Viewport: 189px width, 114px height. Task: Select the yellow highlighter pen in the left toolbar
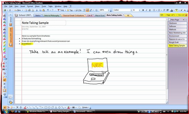pyautogui.click(x=4, y=43)
